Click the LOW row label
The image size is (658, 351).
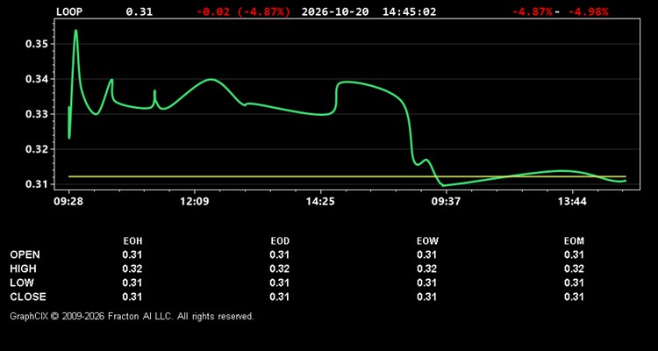coord(22,283)
